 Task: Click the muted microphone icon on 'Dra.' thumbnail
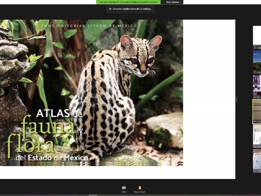coord(255,146)
